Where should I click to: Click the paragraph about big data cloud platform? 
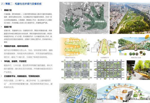pos(28,84)
